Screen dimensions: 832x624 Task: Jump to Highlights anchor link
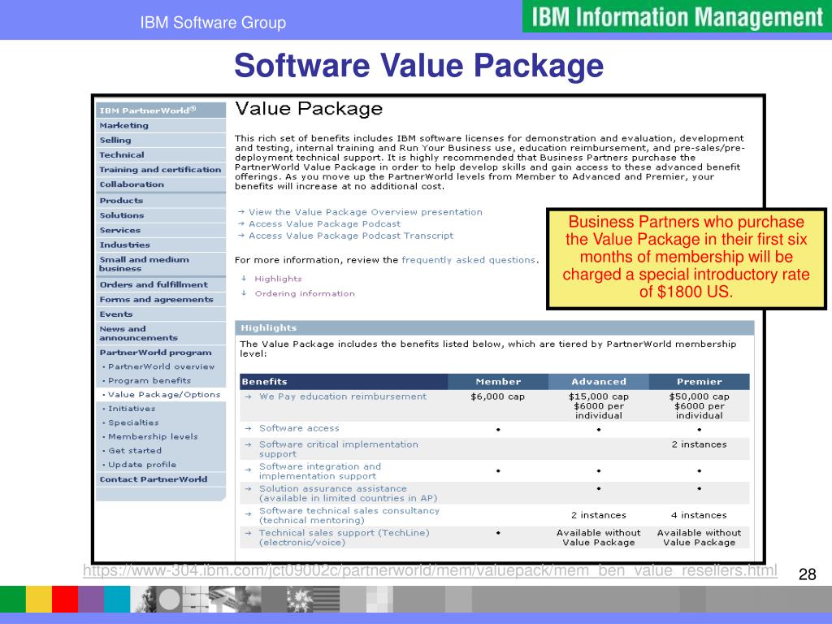click(x=278, y=279)
